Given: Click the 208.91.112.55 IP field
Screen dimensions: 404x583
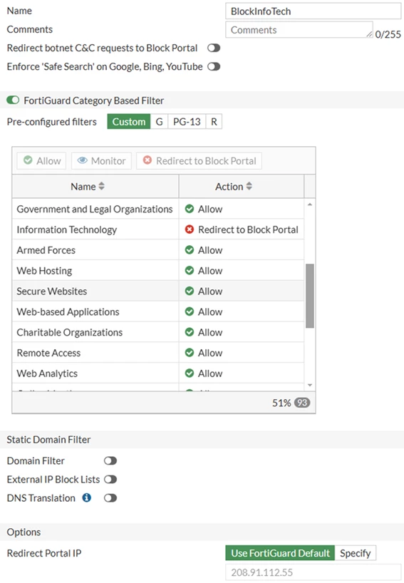Looking at the screenshot, I should coord(313,572).
